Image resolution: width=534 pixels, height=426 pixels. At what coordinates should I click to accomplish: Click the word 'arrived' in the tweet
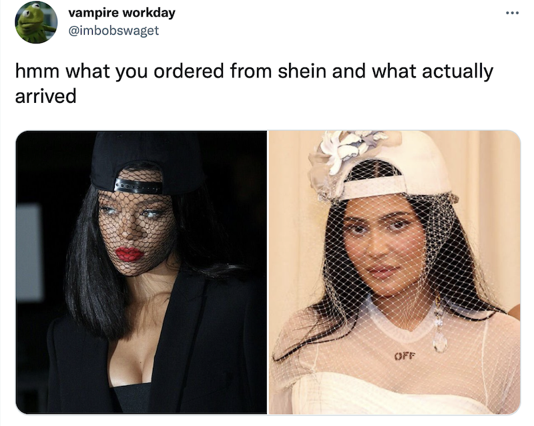pos(45,96)
